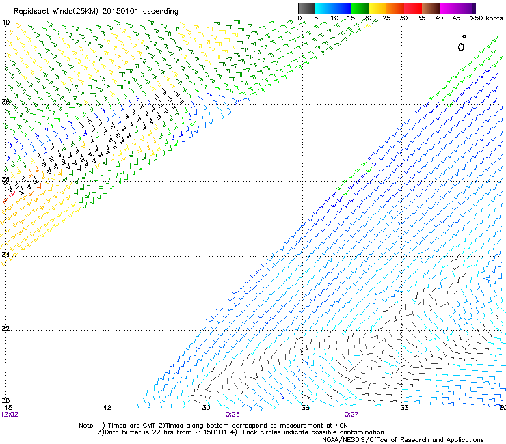Click the cyan-to-blue 5-15 knot legend band
This screenshot has width=506, height=444.
coord(333,8)
